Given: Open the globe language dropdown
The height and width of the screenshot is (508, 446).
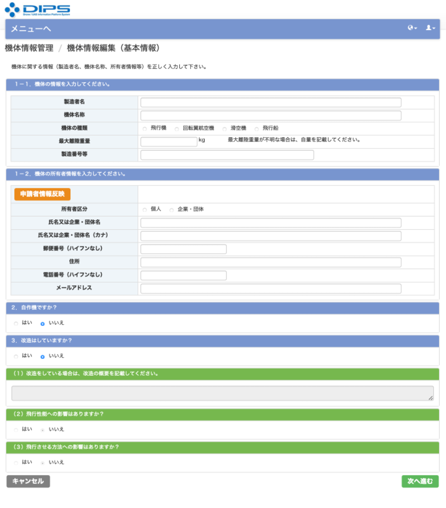Looking at the screenshot, I should click(x=412, y=29).
